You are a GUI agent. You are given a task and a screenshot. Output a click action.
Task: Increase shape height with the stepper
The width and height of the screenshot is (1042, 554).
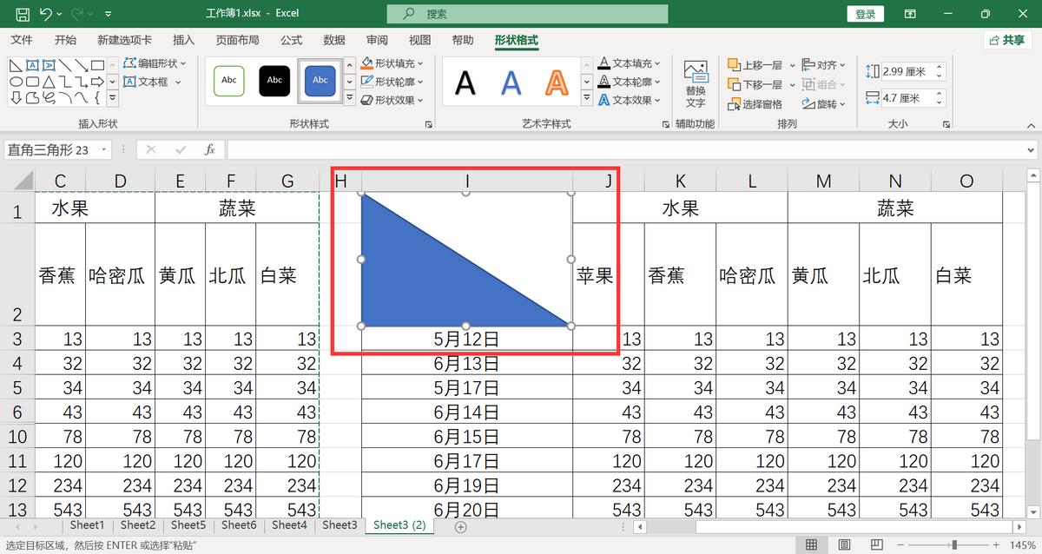pyautogui.click(x=939, y=65)
